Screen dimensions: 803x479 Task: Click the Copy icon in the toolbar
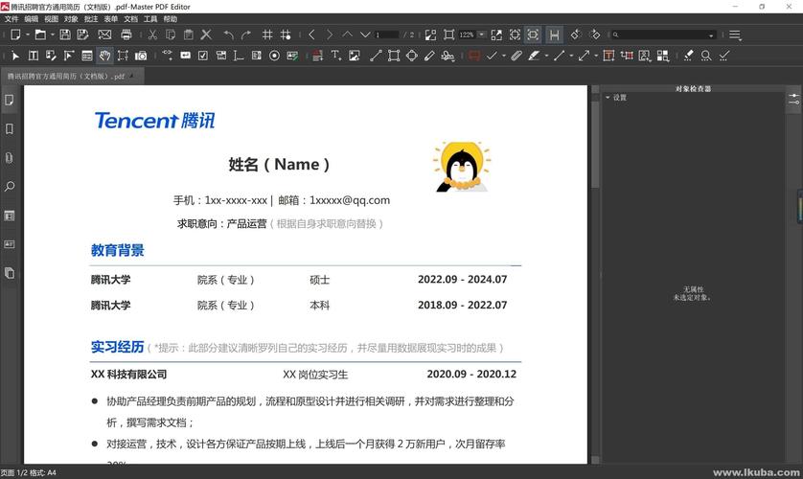pos(171,34)
